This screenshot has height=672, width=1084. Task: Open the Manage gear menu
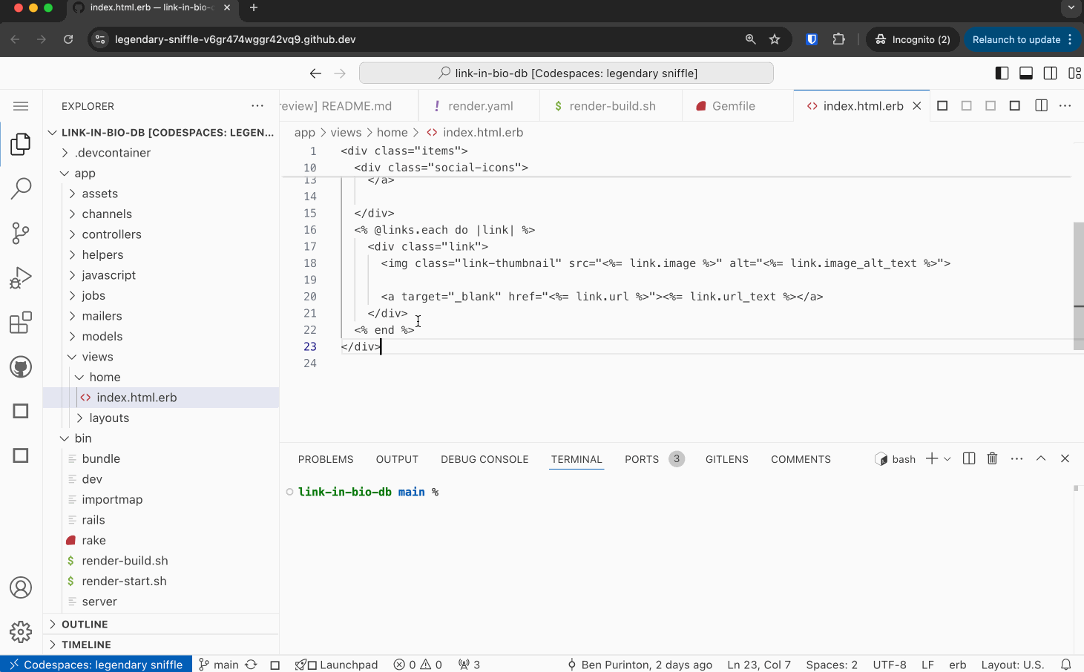coord(21,632)
